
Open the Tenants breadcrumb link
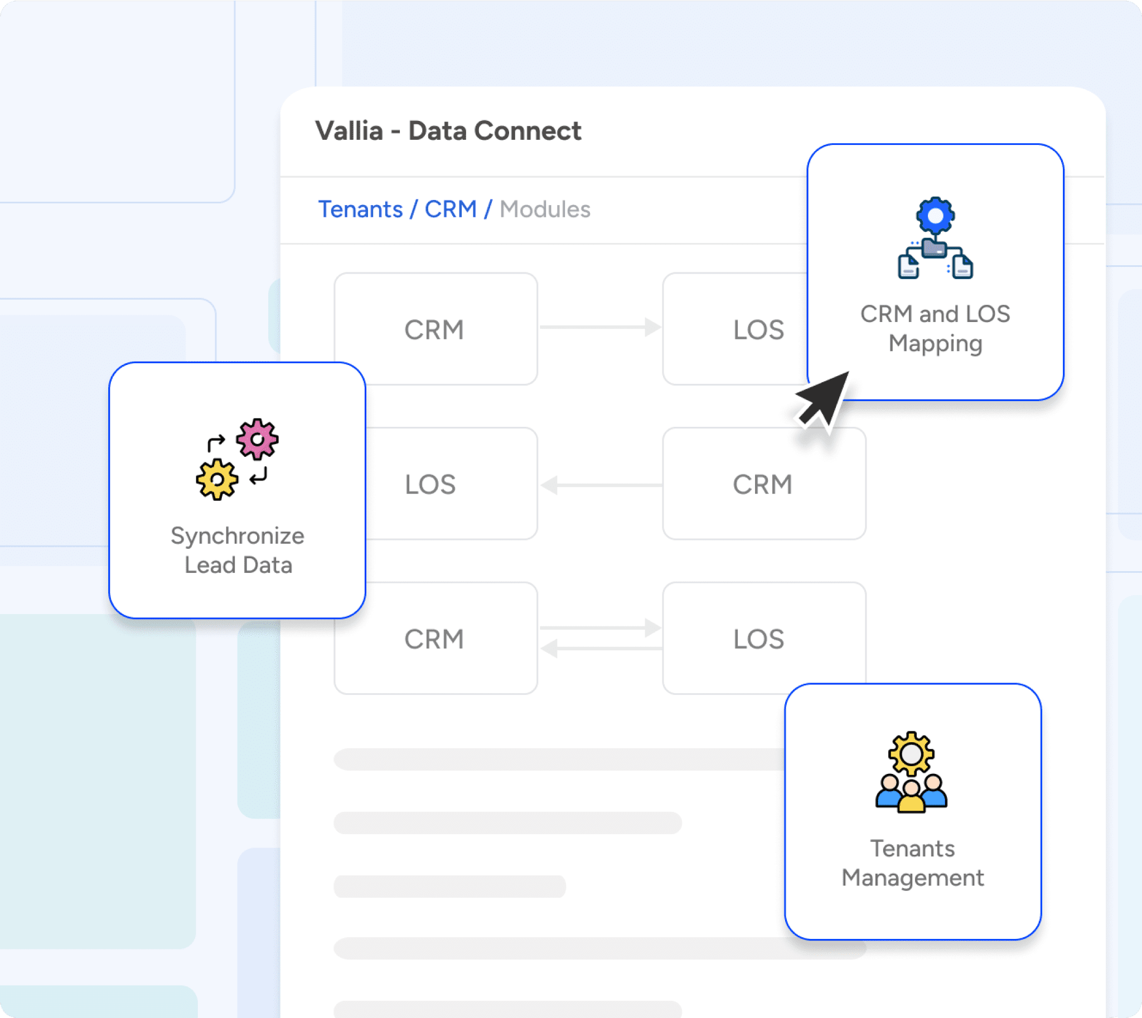360,209
